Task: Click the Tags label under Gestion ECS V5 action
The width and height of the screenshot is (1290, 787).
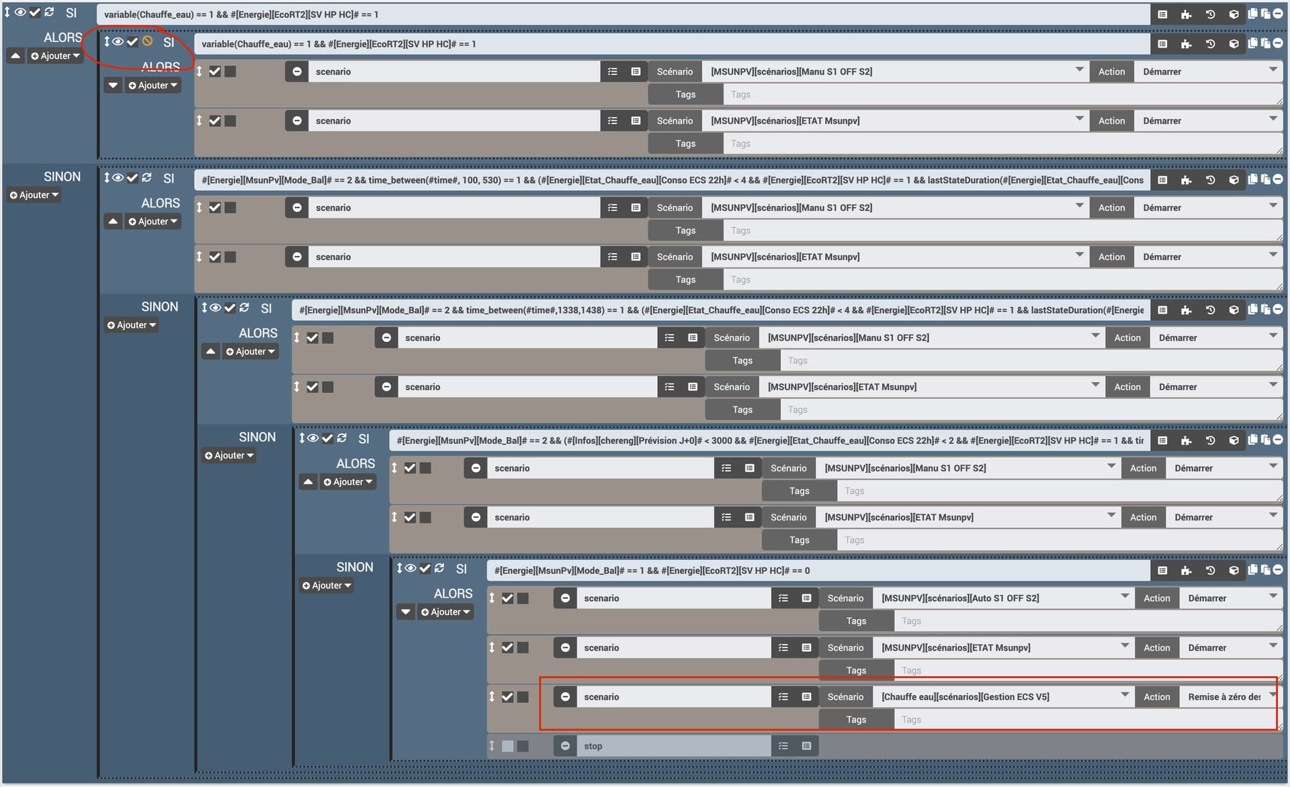Action: (856, 719)
